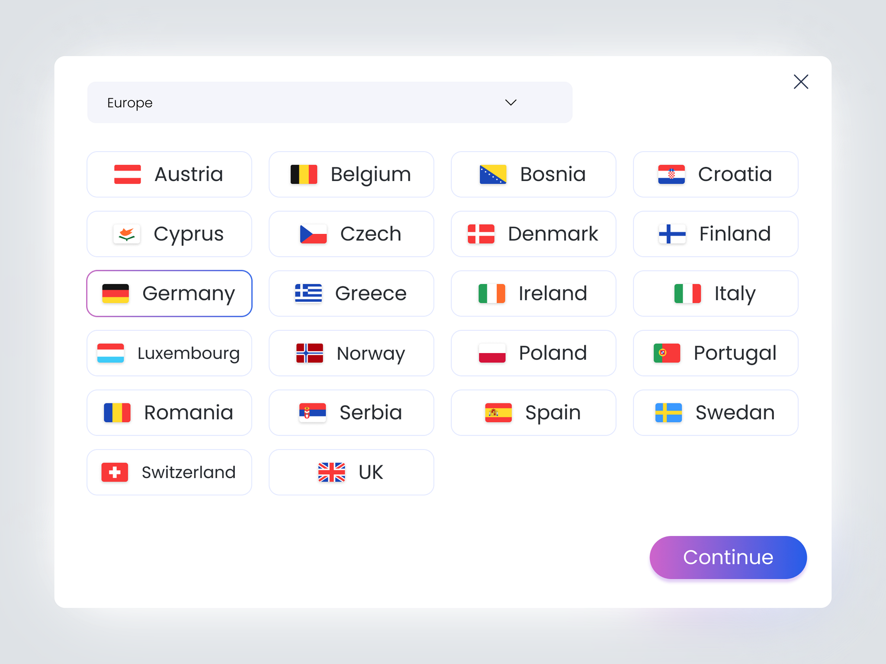Click the Croatia flag icon
The width and height of the screenshot is (886, 664).
click(671, 174)
